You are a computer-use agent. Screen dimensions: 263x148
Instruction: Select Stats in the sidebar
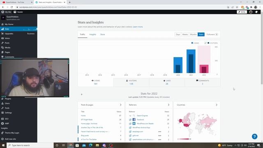[x=18, y=29]
